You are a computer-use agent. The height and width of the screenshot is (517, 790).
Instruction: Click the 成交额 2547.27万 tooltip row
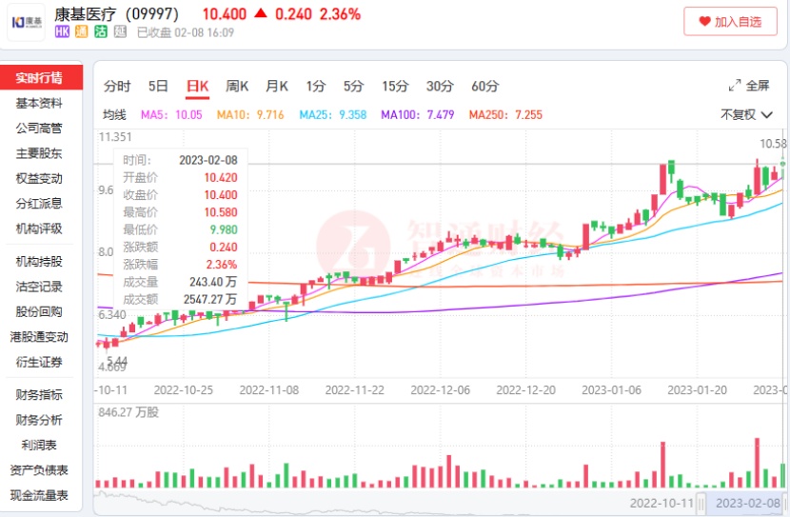[180, 299]
